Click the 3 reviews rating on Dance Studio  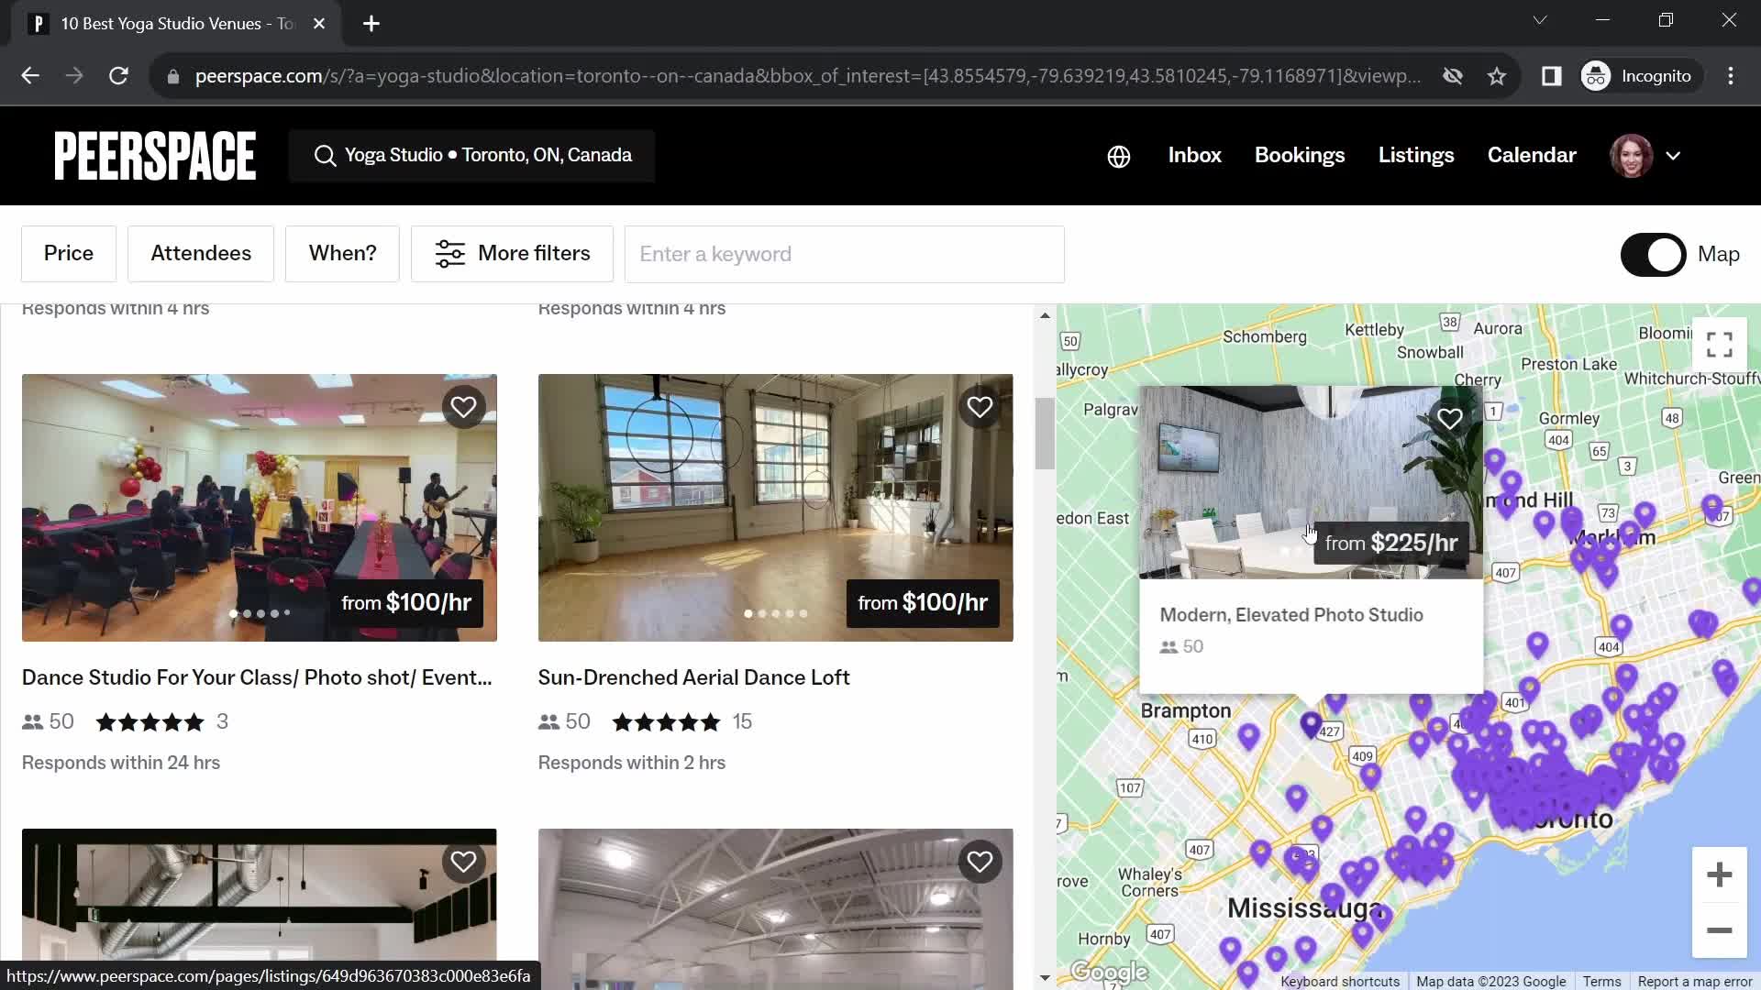point(161,722)
